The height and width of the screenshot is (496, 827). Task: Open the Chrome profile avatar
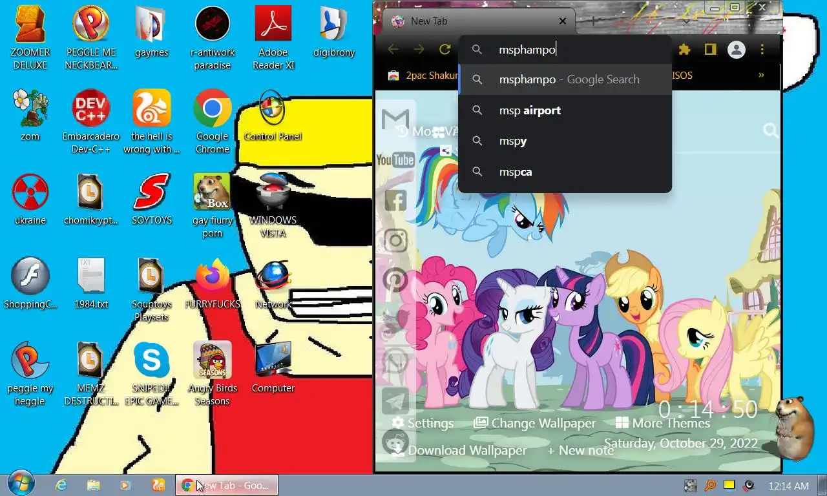click(737, 50)
